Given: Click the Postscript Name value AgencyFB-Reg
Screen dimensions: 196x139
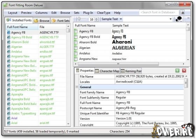Looking at the screenshot, I should click(x=126, y=108).
